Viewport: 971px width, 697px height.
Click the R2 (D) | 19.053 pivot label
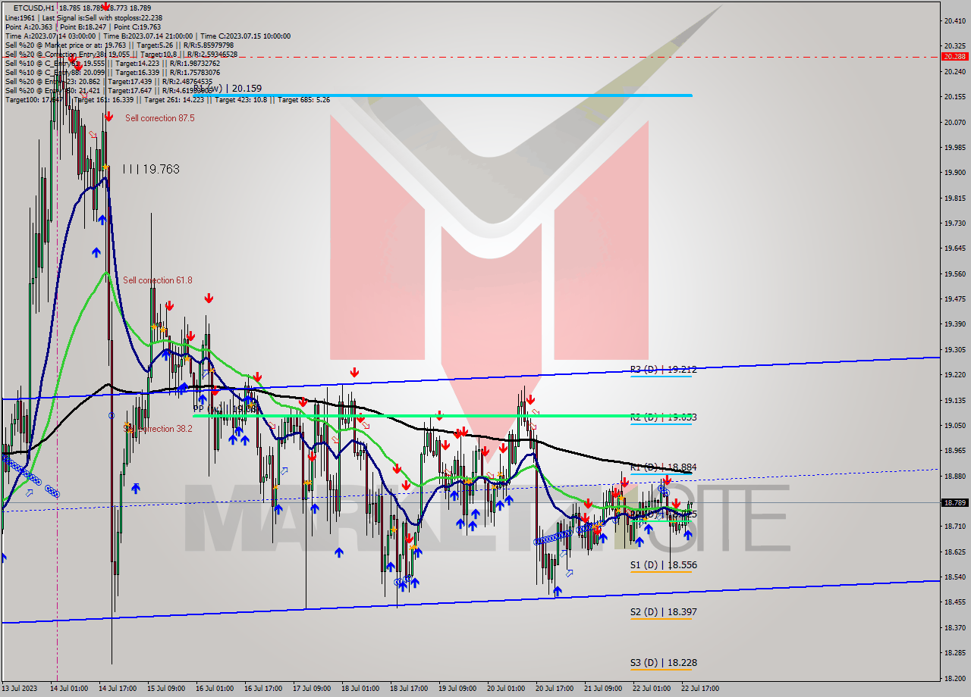[x=663, y=417]
